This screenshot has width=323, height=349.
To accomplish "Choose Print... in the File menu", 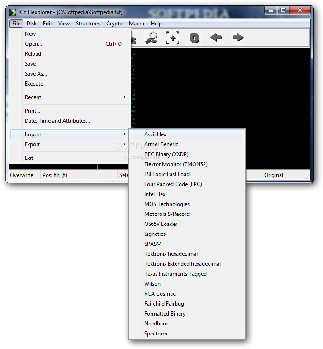I will 70,111.
